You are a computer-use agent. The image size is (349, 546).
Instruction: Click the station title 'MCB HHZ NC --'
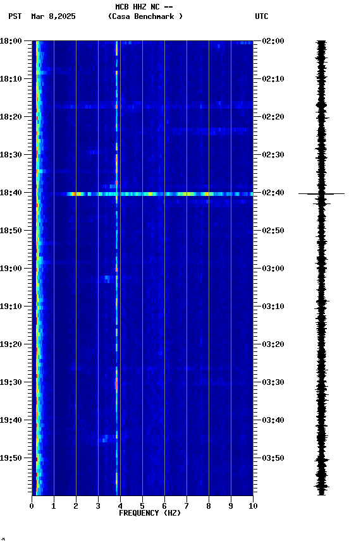pyautogui.click(x=144, y=7)
